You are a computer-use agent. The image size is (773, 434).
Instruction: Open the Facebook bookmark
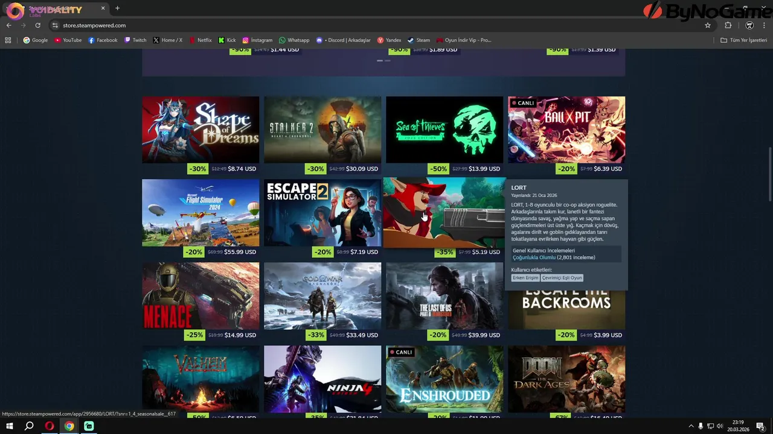click(103, 40)
